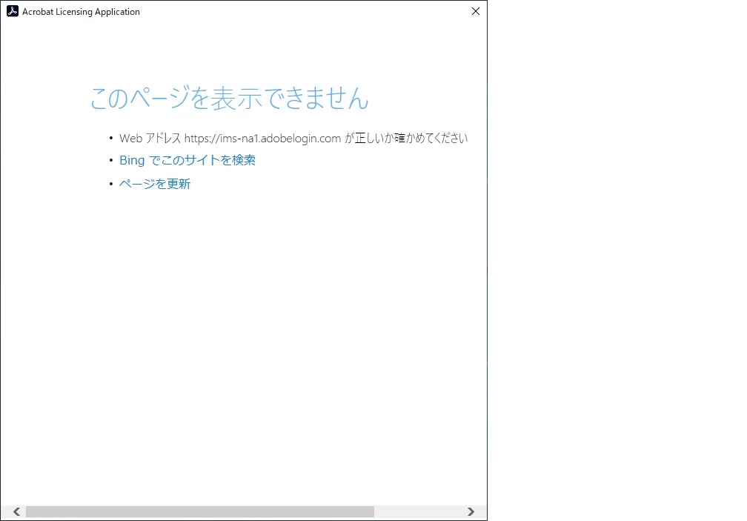This screenshot has width=747, height=521.
Task: Click the 'Acrobat Licensing Application' title text
Action: click(81, 12)
